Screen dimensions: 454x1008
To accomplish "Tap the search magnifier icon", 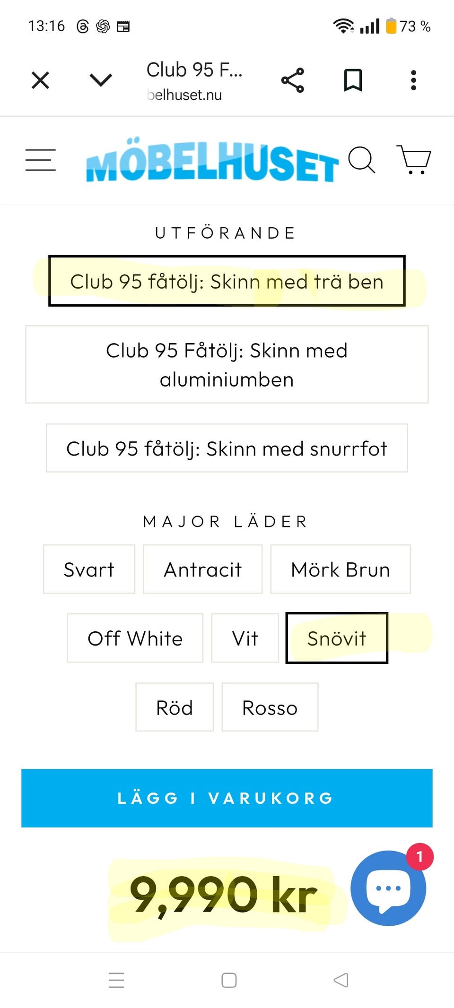I will coord(362,160).
